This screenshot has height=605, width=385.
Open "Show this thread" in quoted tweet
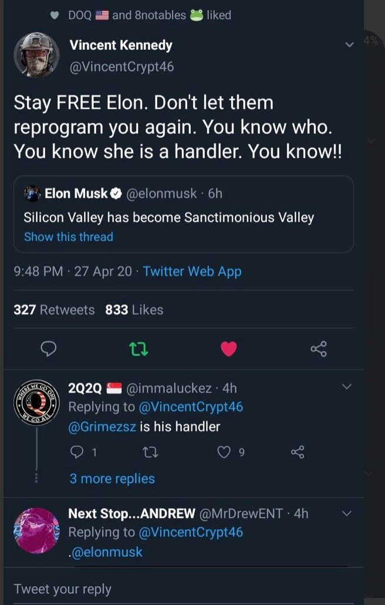pos(69,237)
